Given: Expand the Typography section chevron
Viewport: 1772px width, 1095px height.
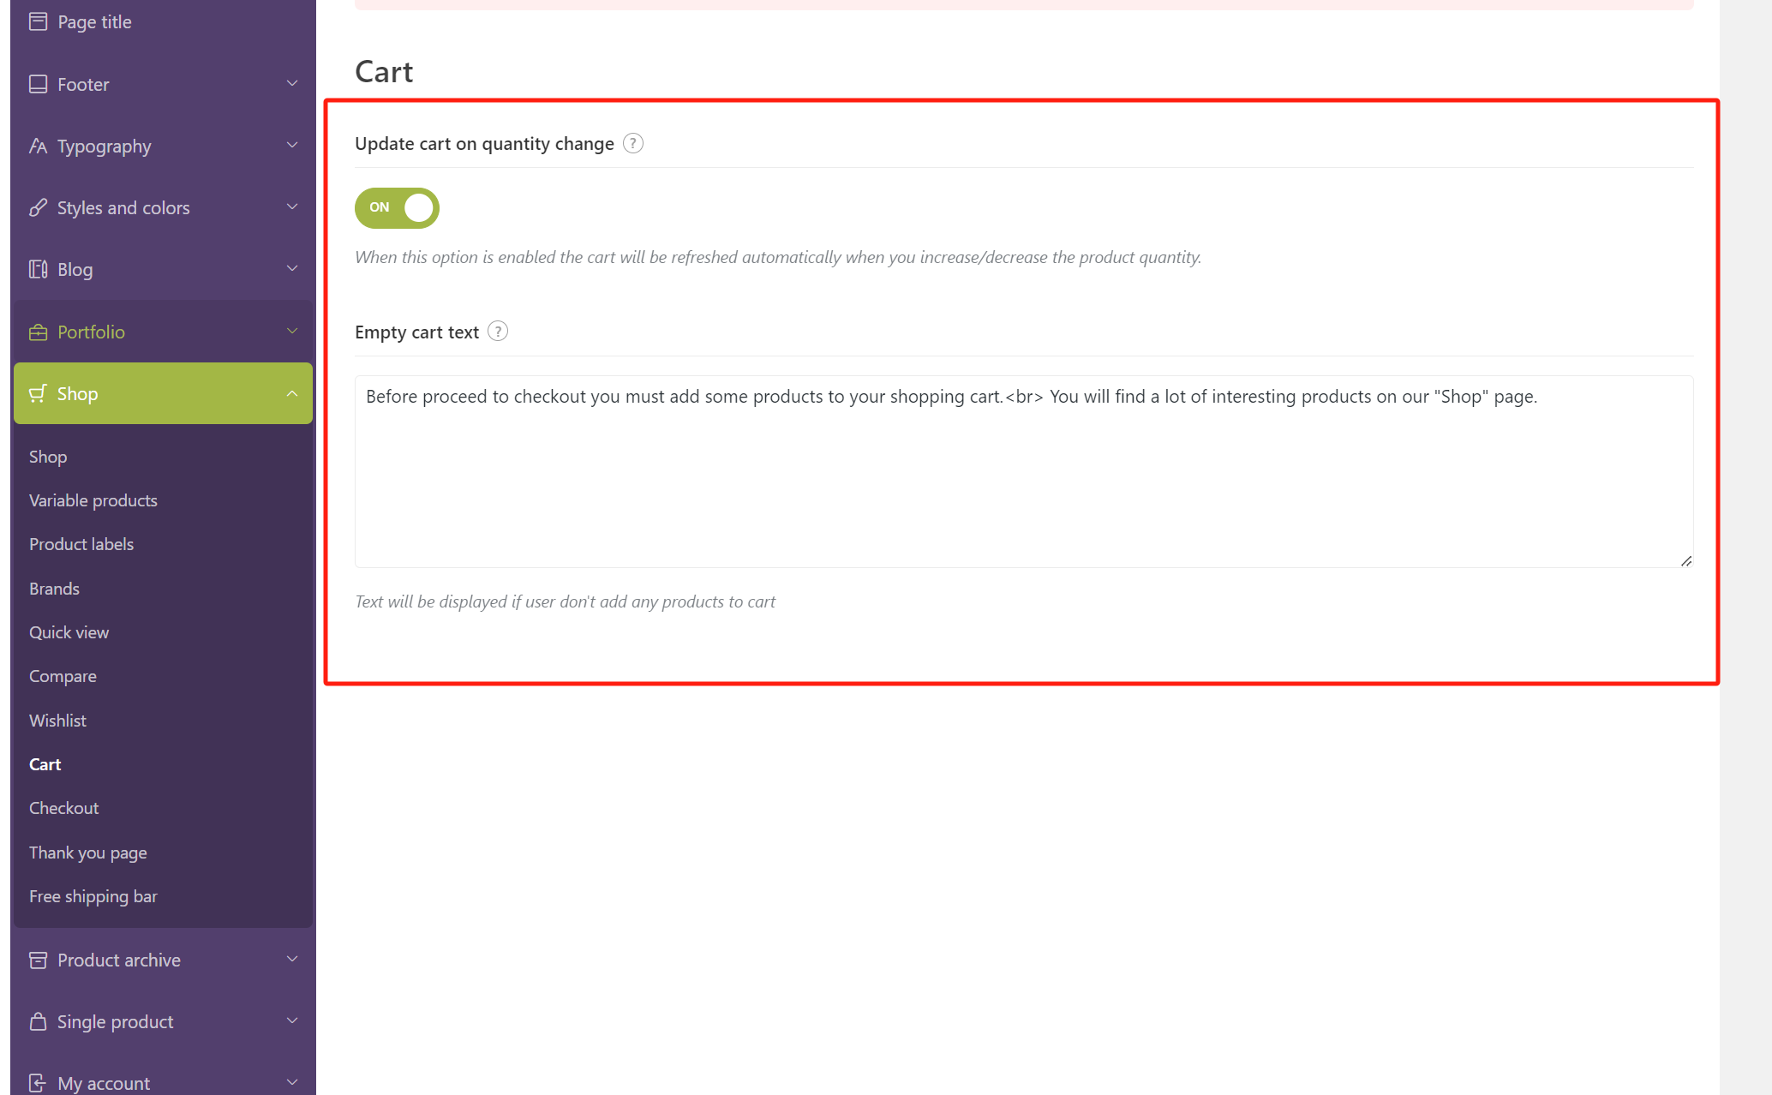Looking at the screenshot, I should (292, 146).
